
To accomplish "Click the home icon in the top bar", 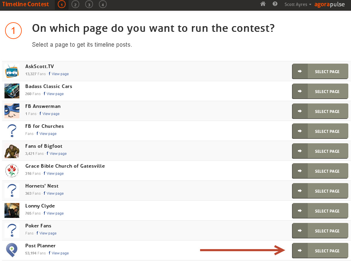I will pyautogui.click(x=263, y=4).
